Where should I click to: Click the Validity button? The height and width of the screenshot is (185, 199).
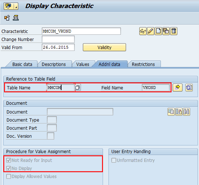[x=104, y=47]
